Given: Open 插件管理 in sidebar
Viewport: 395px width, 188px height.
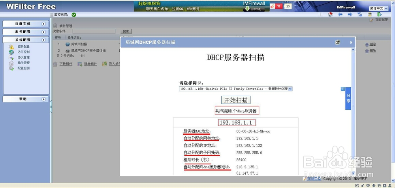Looking at the screenshot, I should [x=23, y=63].
